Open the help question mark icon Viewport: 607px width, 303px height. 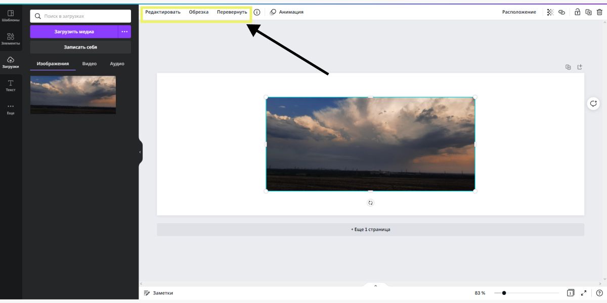(x=599, y=293)
